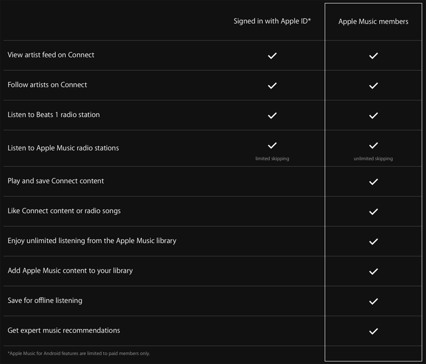Click the Apple ID checkmark for Beats 1 radio
Viewport: 426px width, 364px height.
[272, 115]
